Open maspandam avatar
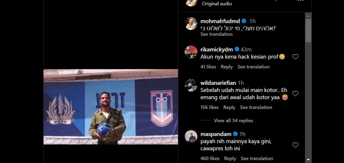The width and height of the screenshot is (344, 163). click(191, 136)
